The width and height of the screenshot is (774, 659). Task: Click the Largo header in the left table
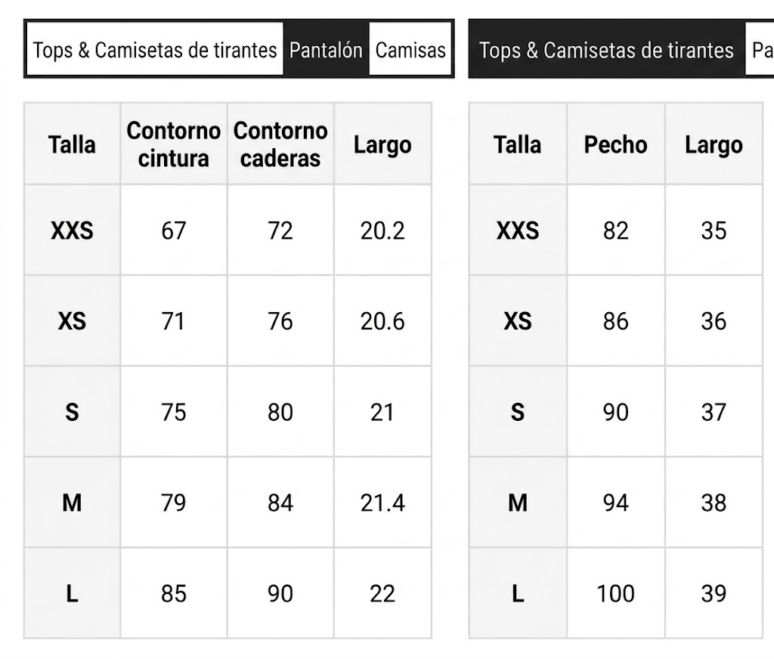pos(382,144)
